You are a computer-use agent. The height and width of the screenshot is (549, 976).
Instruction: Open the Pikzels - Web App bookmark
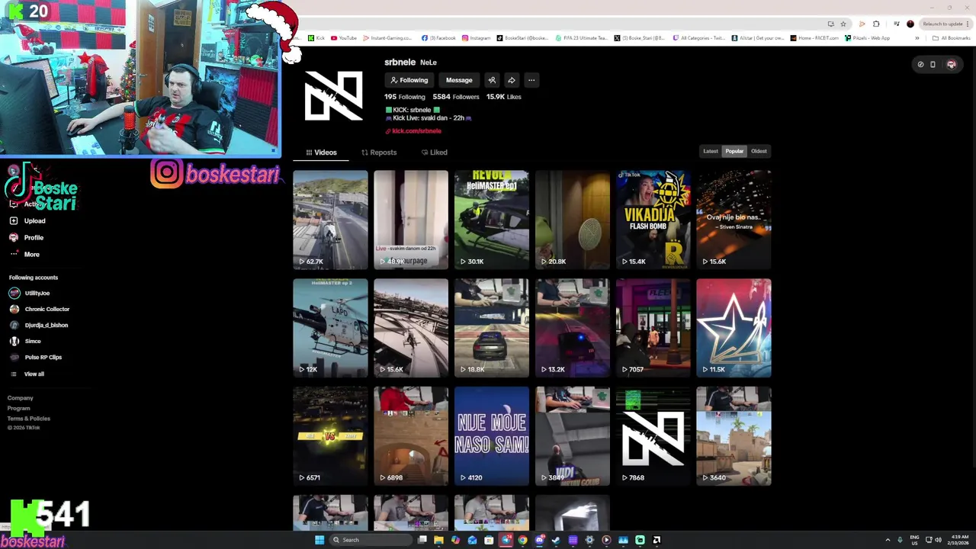click(867, 38)
